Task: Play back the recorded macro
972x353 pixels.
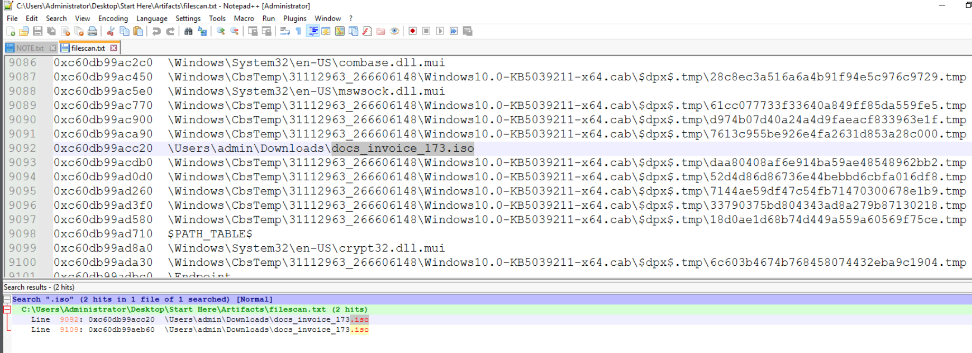Action: coord(440,31)
